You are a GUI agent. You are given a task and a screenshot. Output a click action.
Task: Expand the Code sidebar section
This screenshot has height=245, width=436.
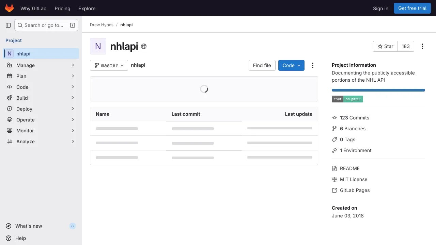[x=41, y=87]
